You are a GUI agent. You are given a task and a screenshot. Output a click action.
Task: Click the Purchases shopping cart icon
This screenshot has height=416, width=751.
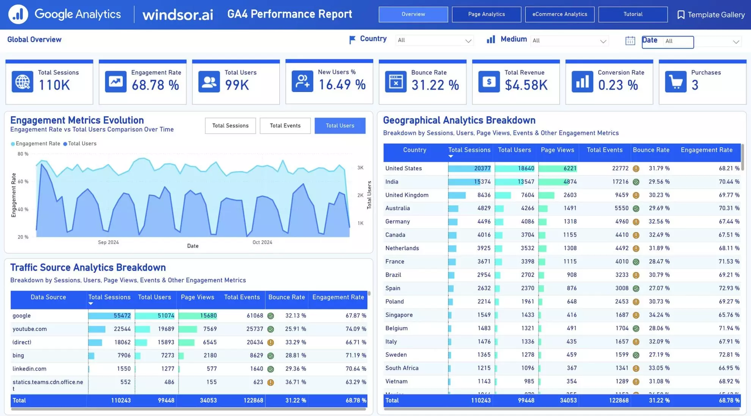point(676,81)
